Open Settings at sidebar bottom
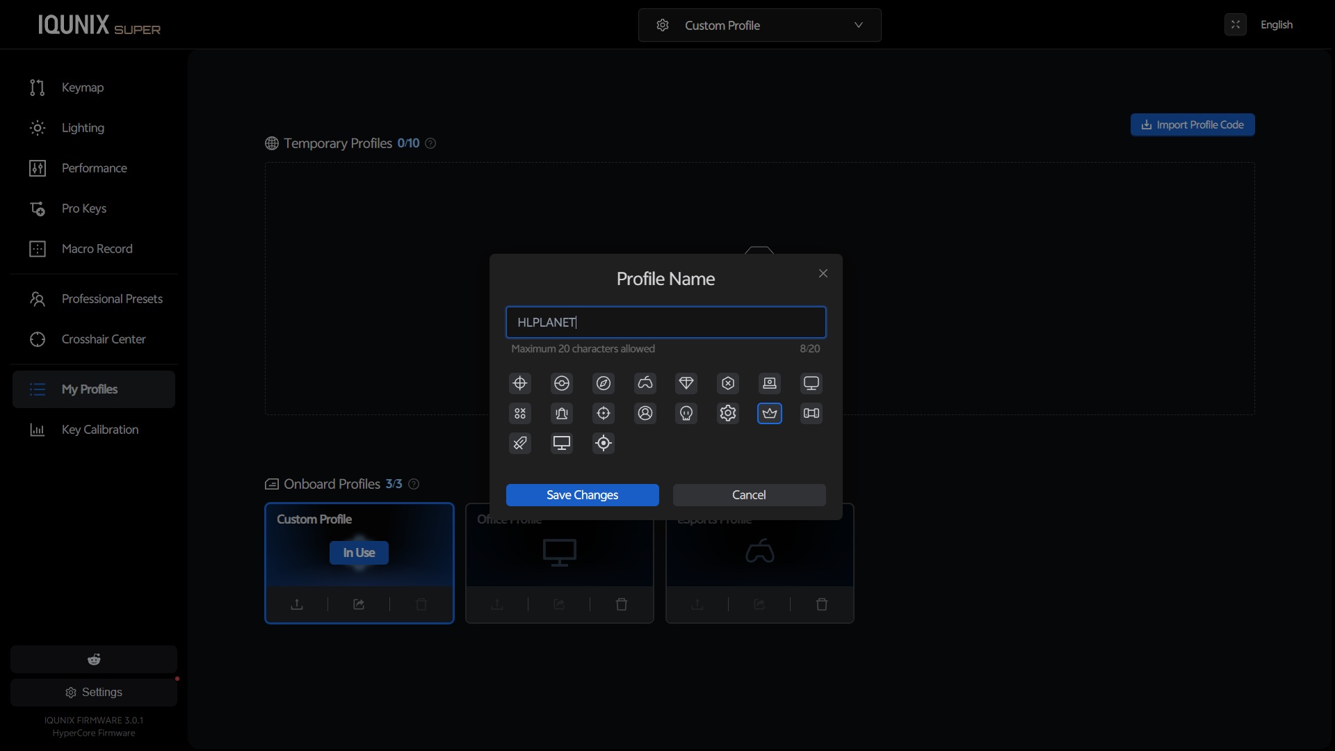Image resolution: width=1335 pixels, height=751 pixels. click(x=94, y=693)
